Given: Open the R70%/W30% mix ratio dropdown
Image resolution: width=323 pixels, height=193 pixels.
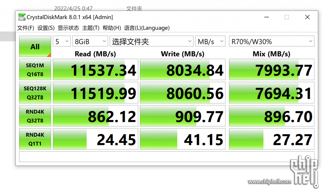Looking at the screenshot, I should [x=272, y=41].
